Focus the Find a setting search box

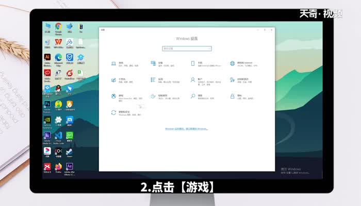[x=187, y=48]
